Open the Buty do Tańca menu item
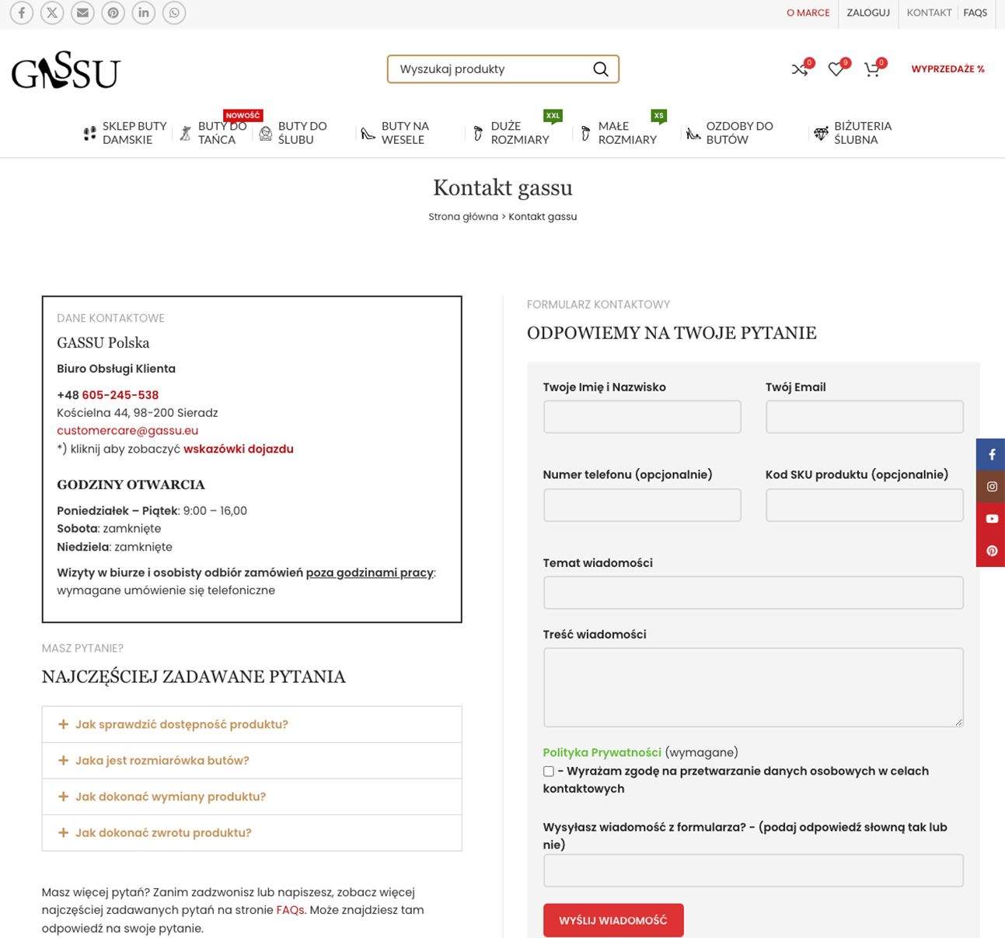The image size is (1005, 938). point(222,133)
